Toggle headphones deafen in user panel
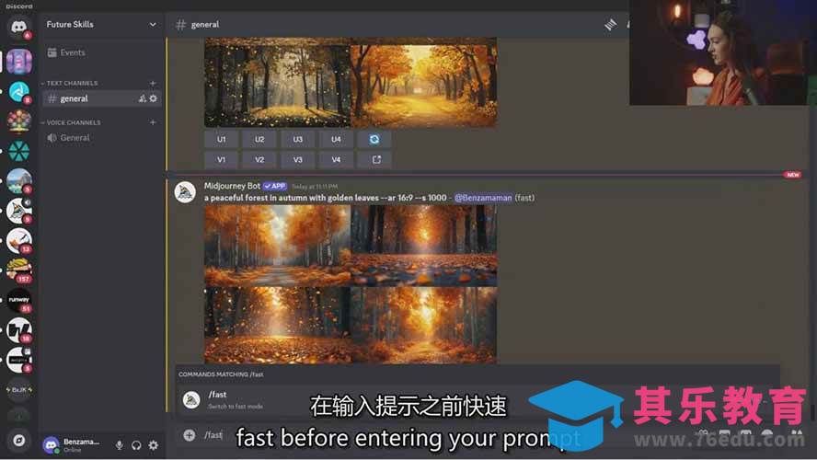The image size is (817, 460). pos(136,445)
